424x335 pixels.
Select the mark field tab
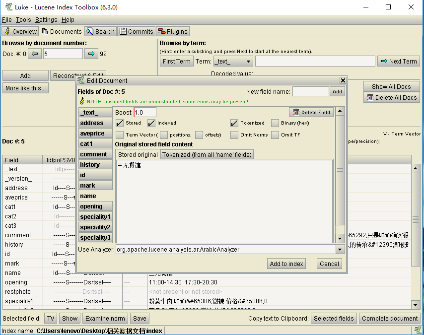pos(95,185)
